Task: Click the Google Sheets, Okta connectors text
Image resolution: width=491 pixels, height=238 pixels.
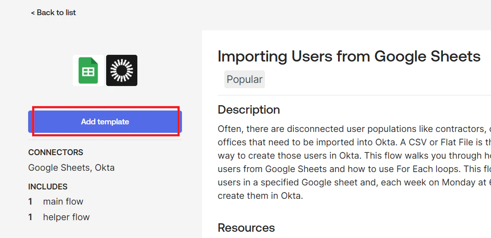Action: click(x=71, y=168)
